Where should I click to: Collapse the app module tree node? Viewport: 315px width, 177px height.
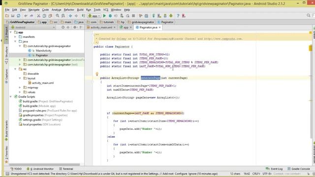pyautogui.click(x=11, y=32)
